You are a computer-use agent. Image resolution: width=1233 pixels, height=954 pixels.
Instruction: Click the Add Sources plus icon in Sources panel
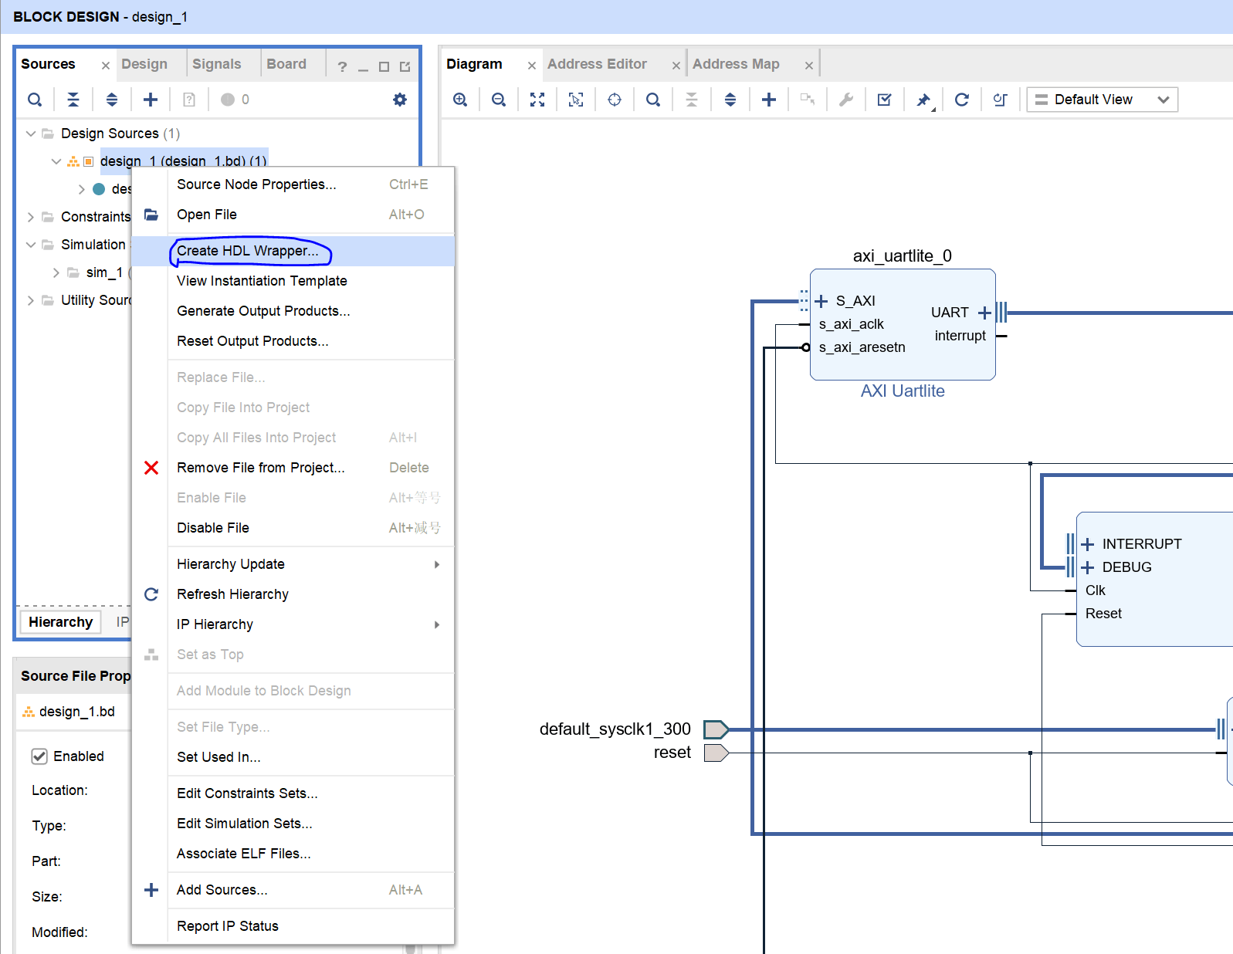click(x=151, y=100)
